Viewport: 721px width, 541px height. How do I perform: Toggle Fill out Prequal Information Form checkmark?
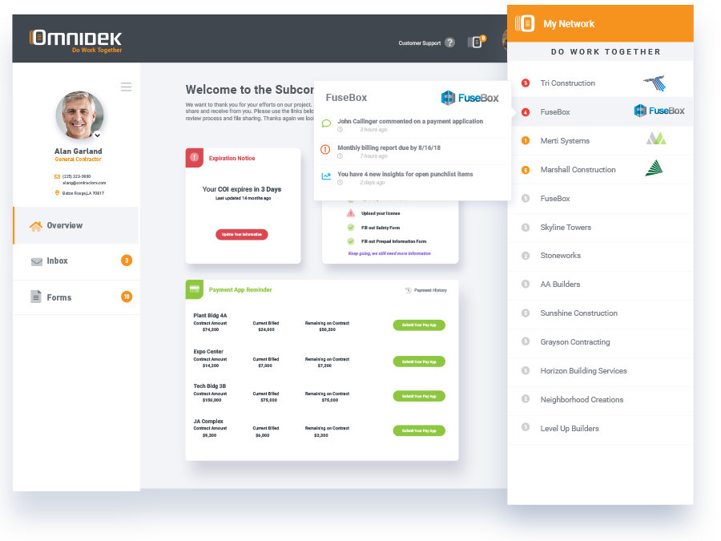point(351,241)
